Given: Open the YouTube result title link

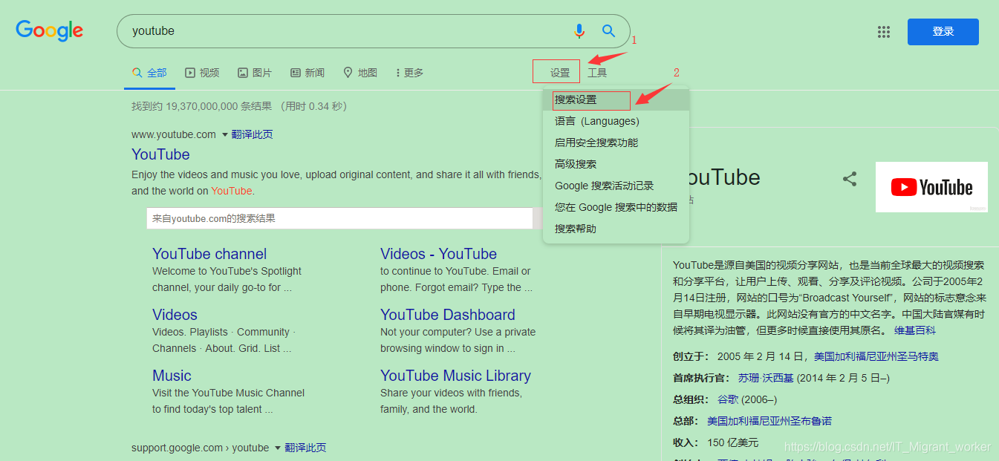Looking at the screenshot, I should coord(160,154).
